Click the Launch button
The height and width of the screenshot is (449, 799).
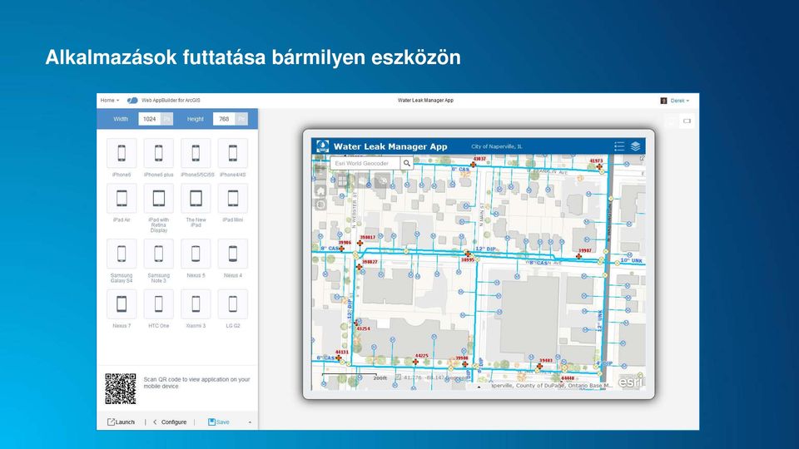(121, 422)
